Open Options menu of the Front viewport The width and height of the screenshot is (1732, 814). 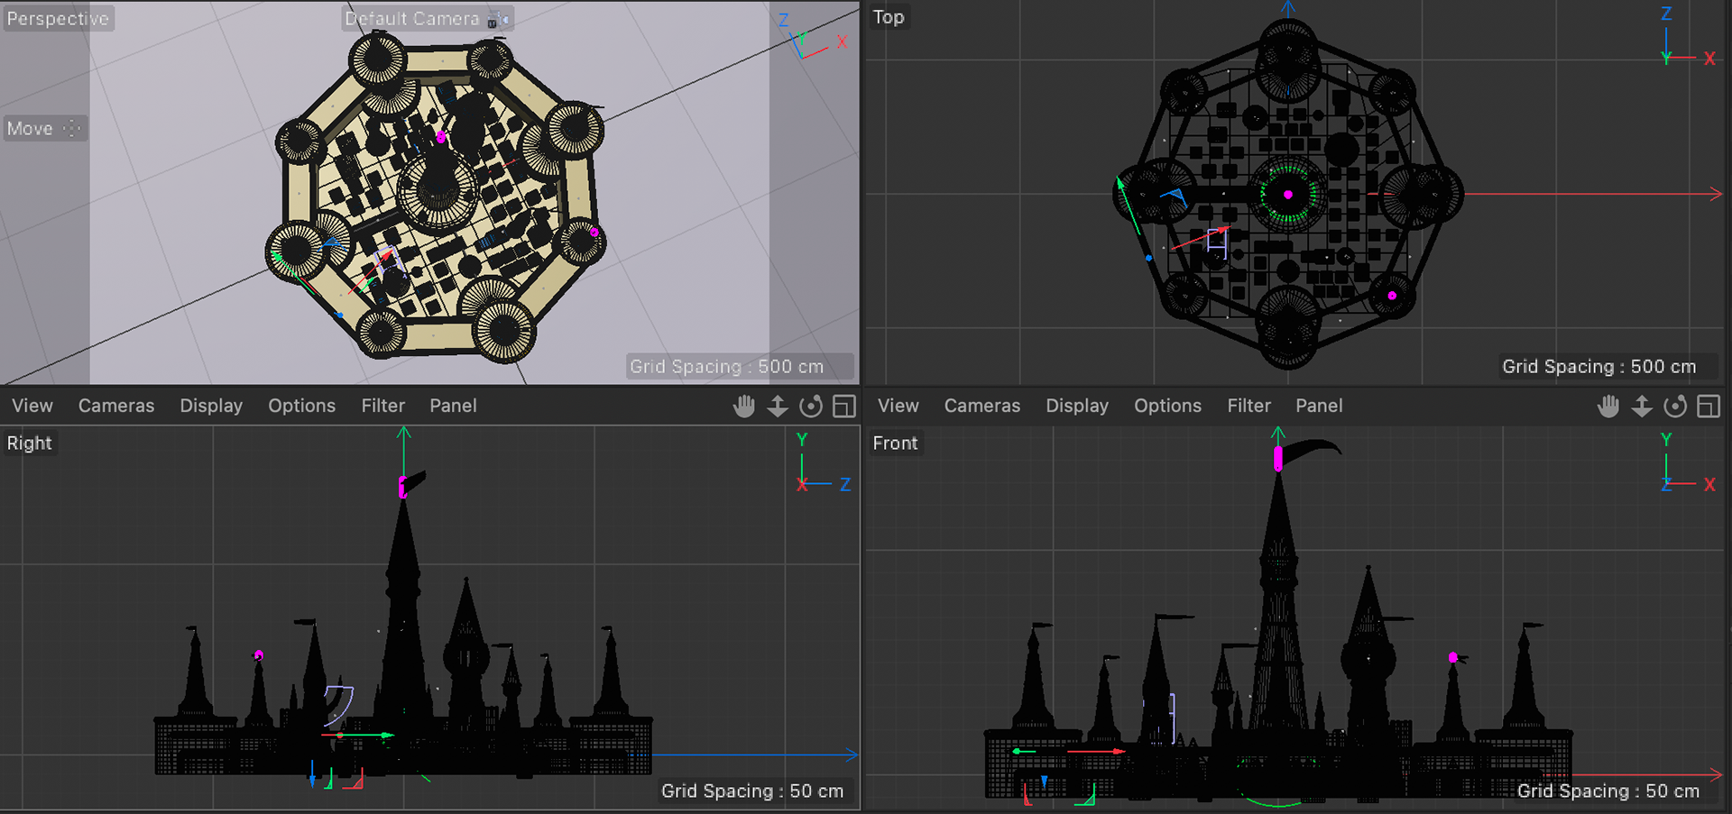point(1167,406)
